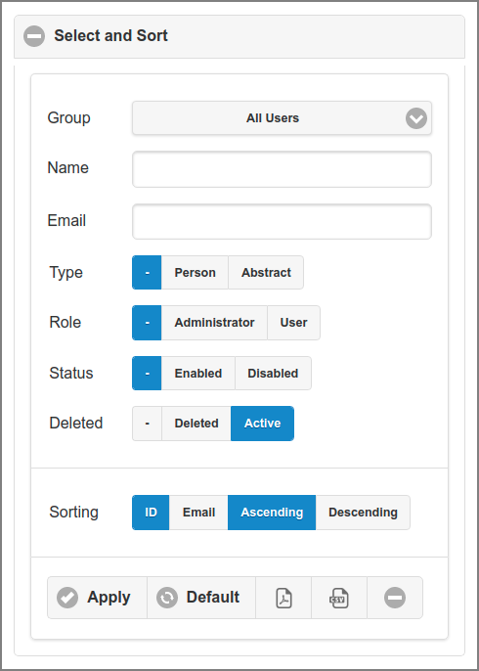Set sorting order to Descending
This screenshot has height=671, width=479.
[x=363, y=513]
